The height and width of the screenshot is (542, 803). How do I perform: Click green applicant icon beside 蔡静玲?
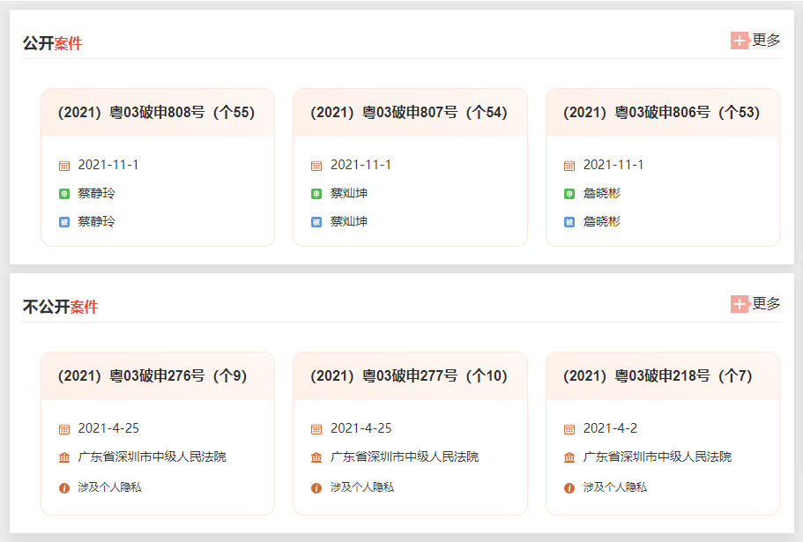tap(64, 194)
